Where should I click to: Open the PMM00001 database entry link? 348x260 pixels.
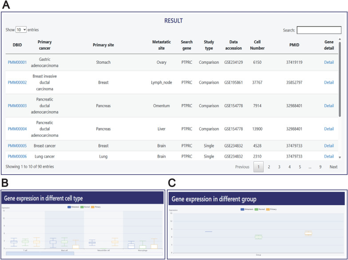click(17, 62)
